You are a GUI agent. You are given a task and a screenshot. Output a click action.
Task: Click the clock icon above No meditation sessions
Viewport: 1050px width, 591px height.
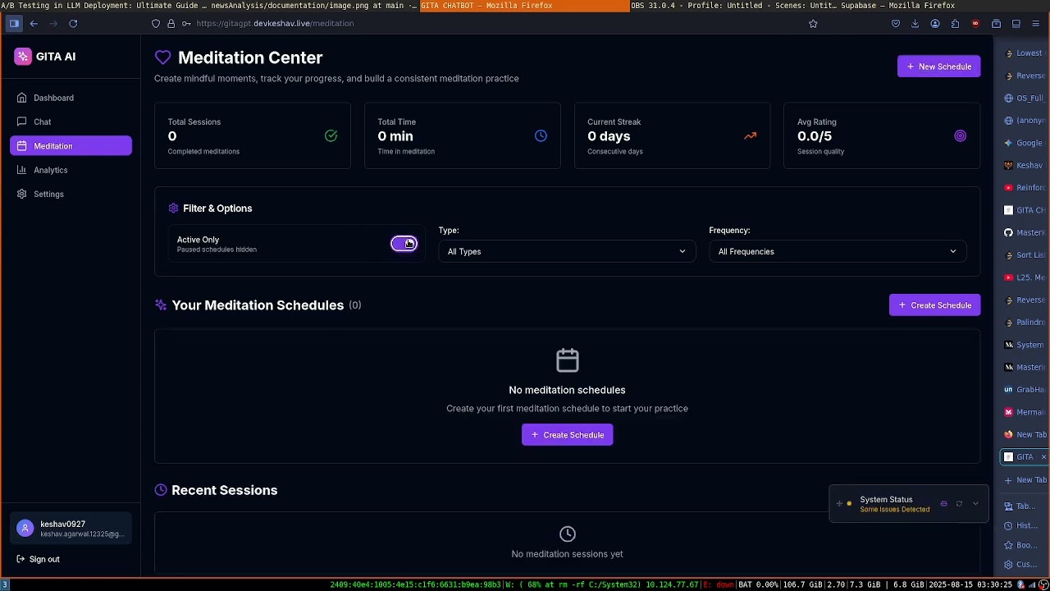pyautogui.click(x=567, y=534)
